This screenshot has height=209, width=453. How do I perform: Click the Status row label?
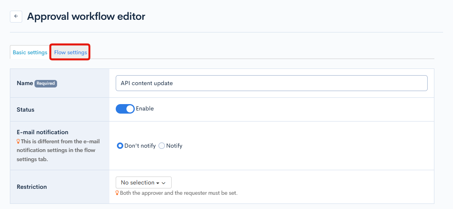click(x=25, y=110)
